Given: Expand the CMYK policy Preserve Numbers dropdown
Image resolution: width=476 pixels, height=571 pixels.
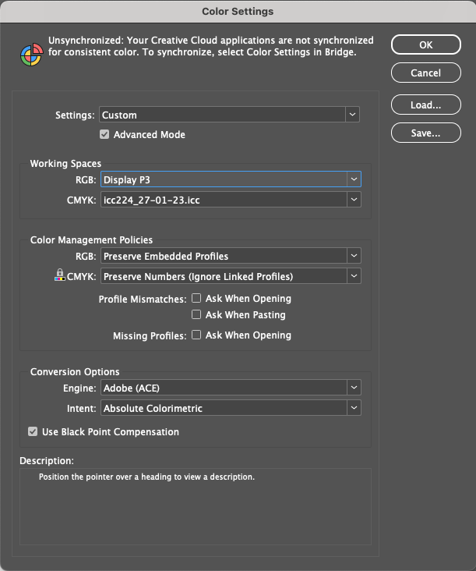Looking at the screenshot, I should 231,276.
